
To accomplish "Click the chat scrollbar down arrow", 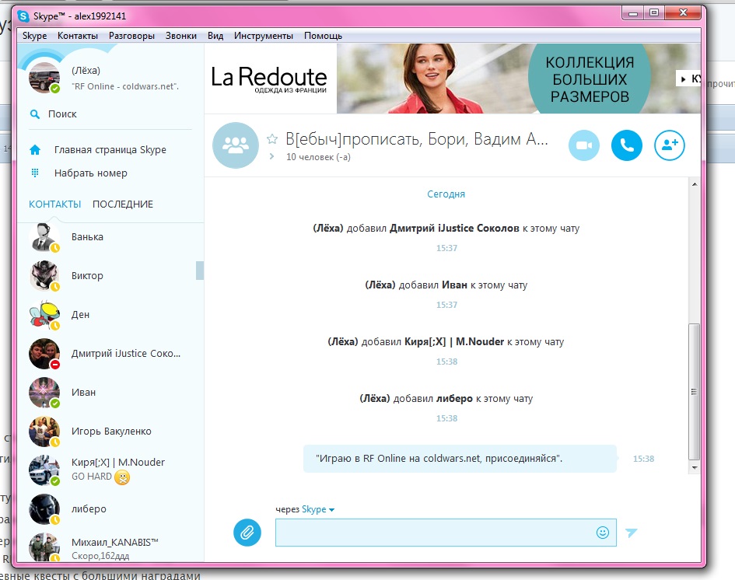I will click(x=695, y=467).
